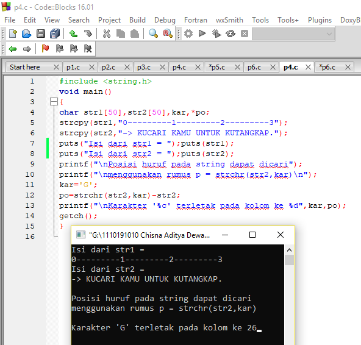
Task: Click the Rebuild icon
Action: pos(231,34)
